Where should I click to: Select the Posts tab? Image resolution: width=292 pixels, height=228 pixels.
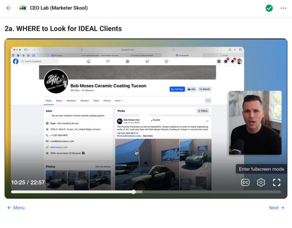pyautogui.click(x=49, y=101)
